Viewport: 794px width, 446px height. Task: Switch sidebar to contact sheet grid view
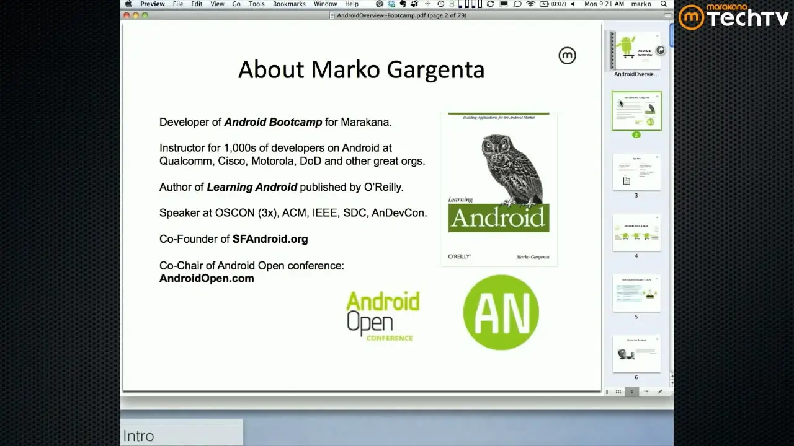click(618, 391)
